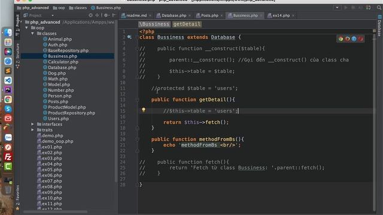383x215 pixels.
Task: Click the Search Everywhere magnifier icon
Action: point(379,8)
